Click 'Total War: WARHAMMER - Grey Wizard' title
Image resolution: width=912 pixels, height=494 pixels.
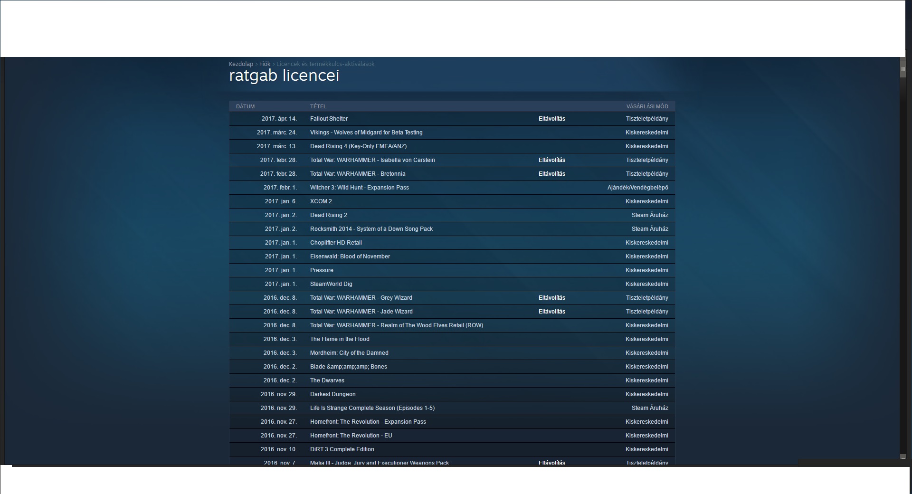(x=361, y=298)
